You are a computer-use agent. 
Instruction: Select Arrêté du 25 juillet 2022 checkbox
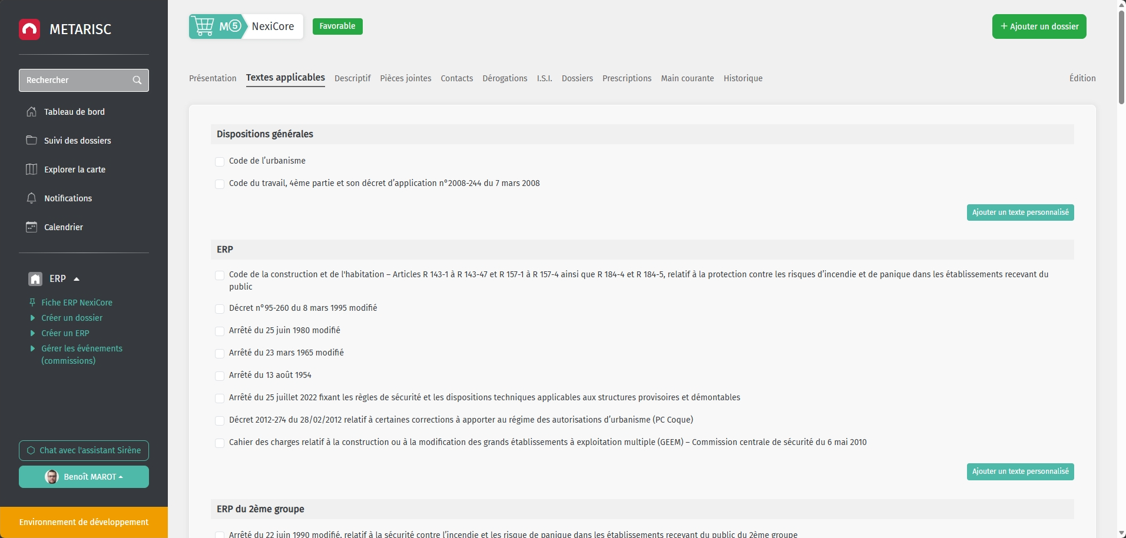(x=220, y=398)
